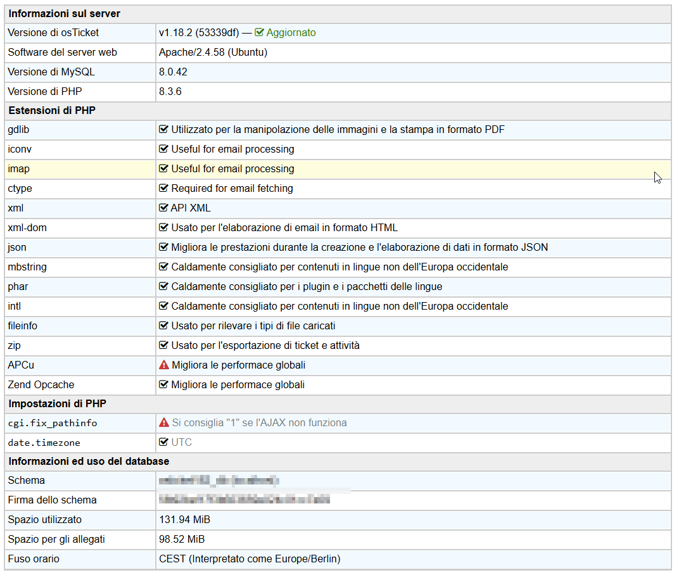The height and width of the screenshot is (575, 679).
Task: Click the green check icon beside Aggiornato
Action: pos(259,32)
